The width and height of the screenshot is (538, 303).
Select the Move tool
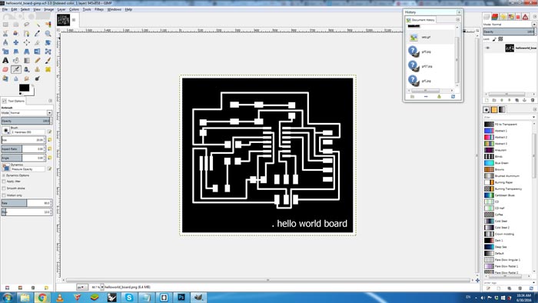16,42
